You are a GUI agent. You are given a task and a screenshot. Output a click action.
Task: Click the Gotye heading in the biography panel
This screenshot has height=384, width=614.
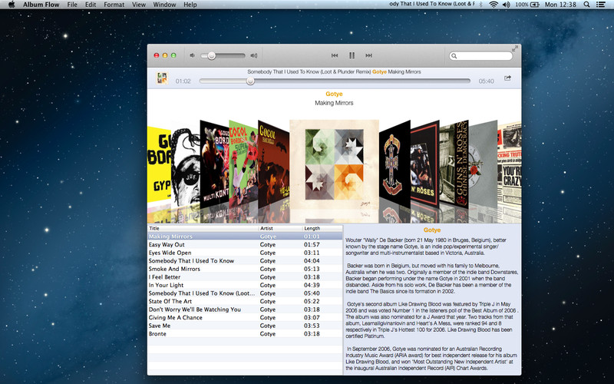432,230
